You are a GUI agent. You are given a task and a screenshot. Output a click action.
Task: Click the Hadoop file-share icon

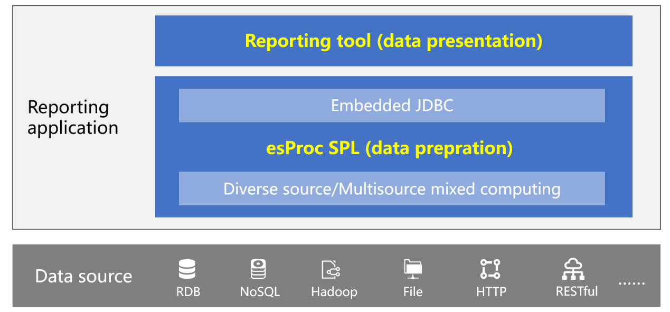331,269
